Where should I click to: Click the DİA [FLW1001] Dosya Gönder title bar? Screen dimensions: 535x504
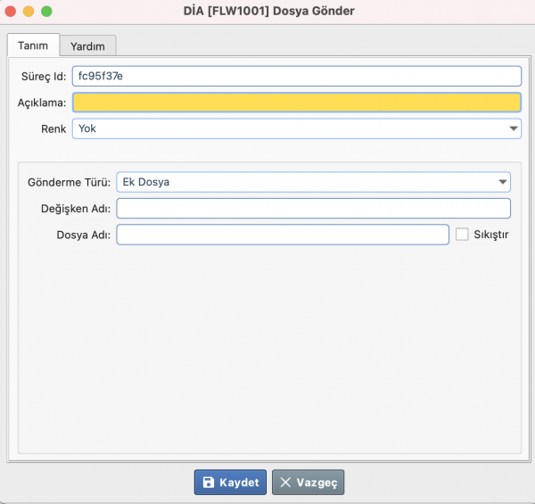269,12
